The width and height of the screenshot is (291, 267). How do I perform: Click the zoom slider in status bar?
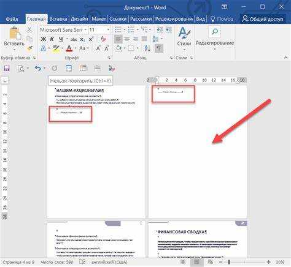coord(244,262)
